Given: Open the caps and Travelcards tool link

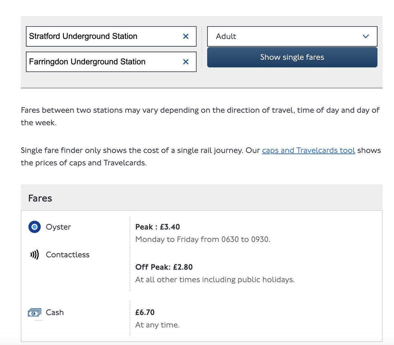Looking at the screenshot, I should click(x=309, y=150).
